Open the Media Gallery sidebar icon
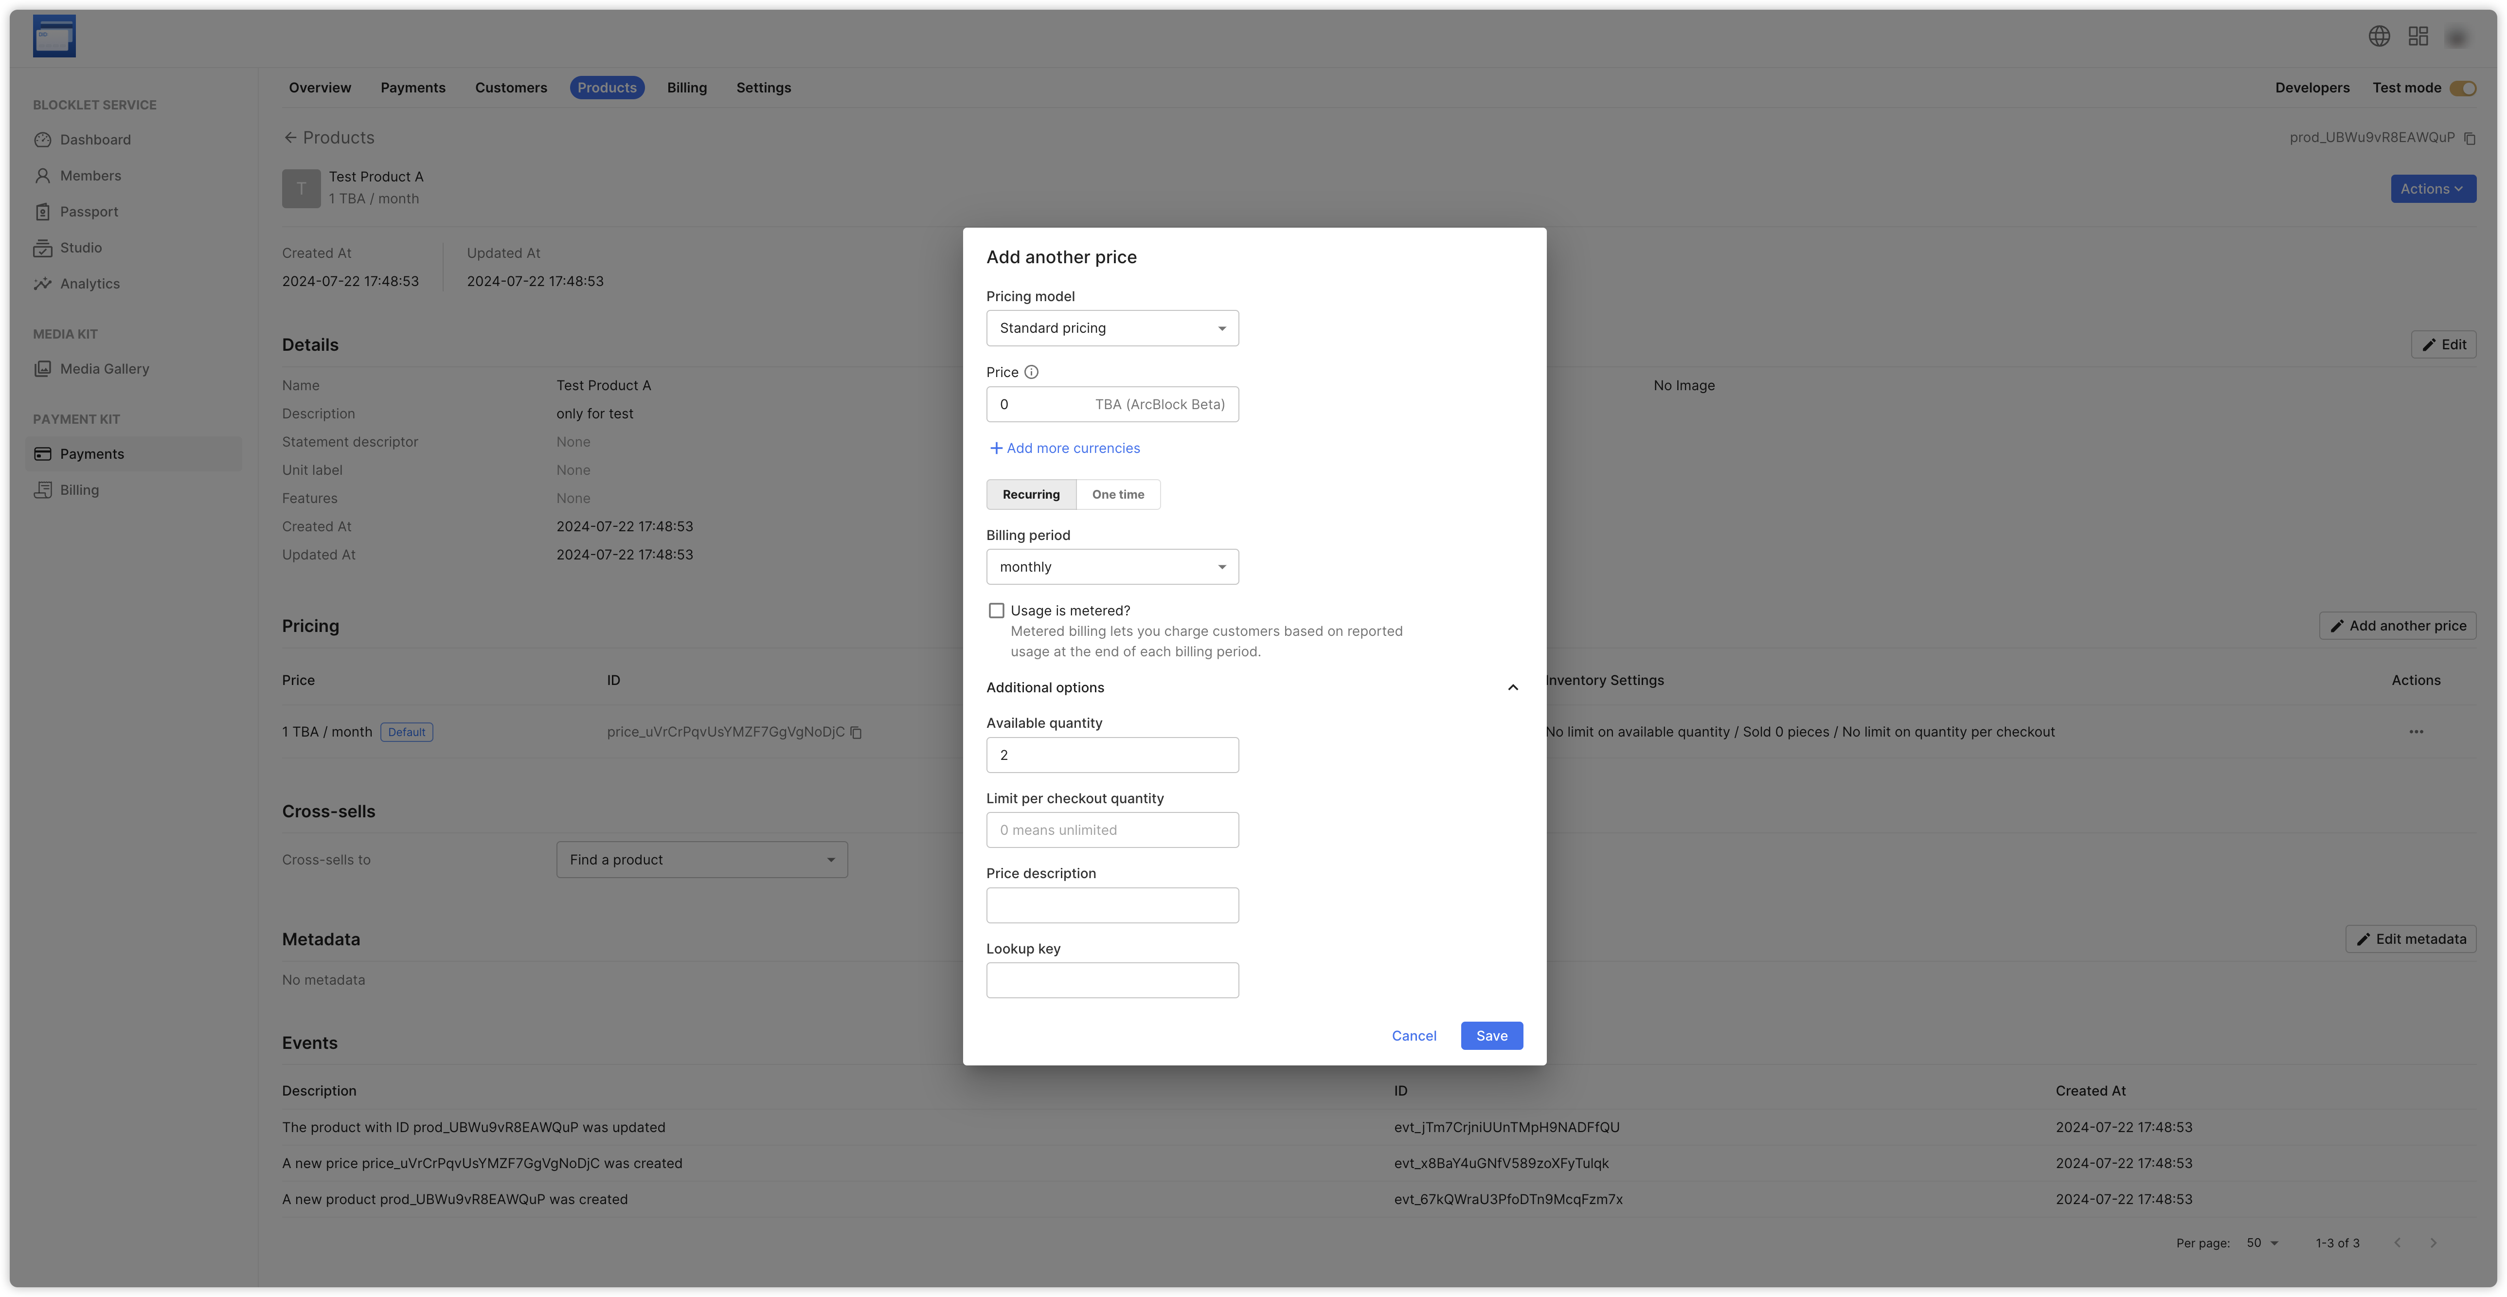This screenshot has width=2507, height=1297. (43, 369)
